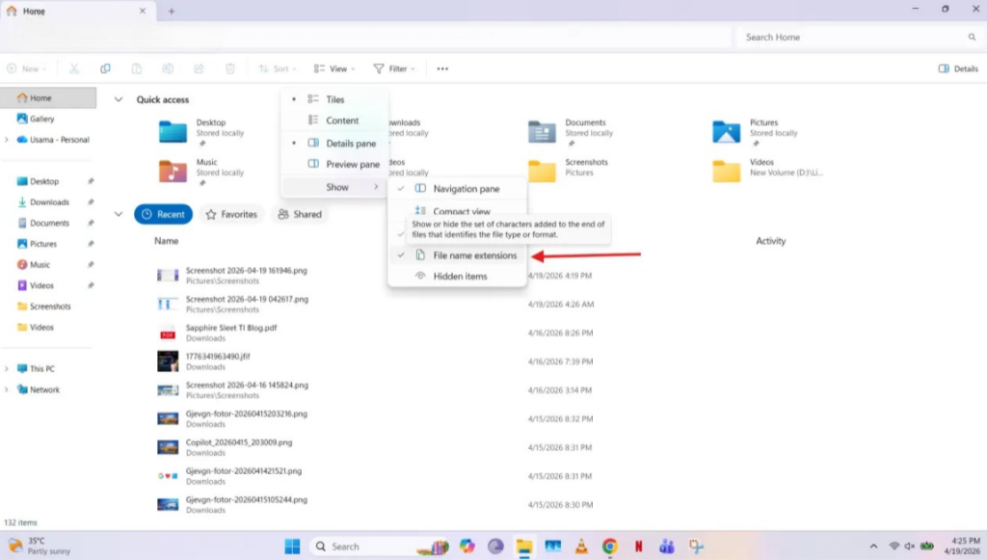
Task: Select the Recent tab button
Action: click(163, 215)
